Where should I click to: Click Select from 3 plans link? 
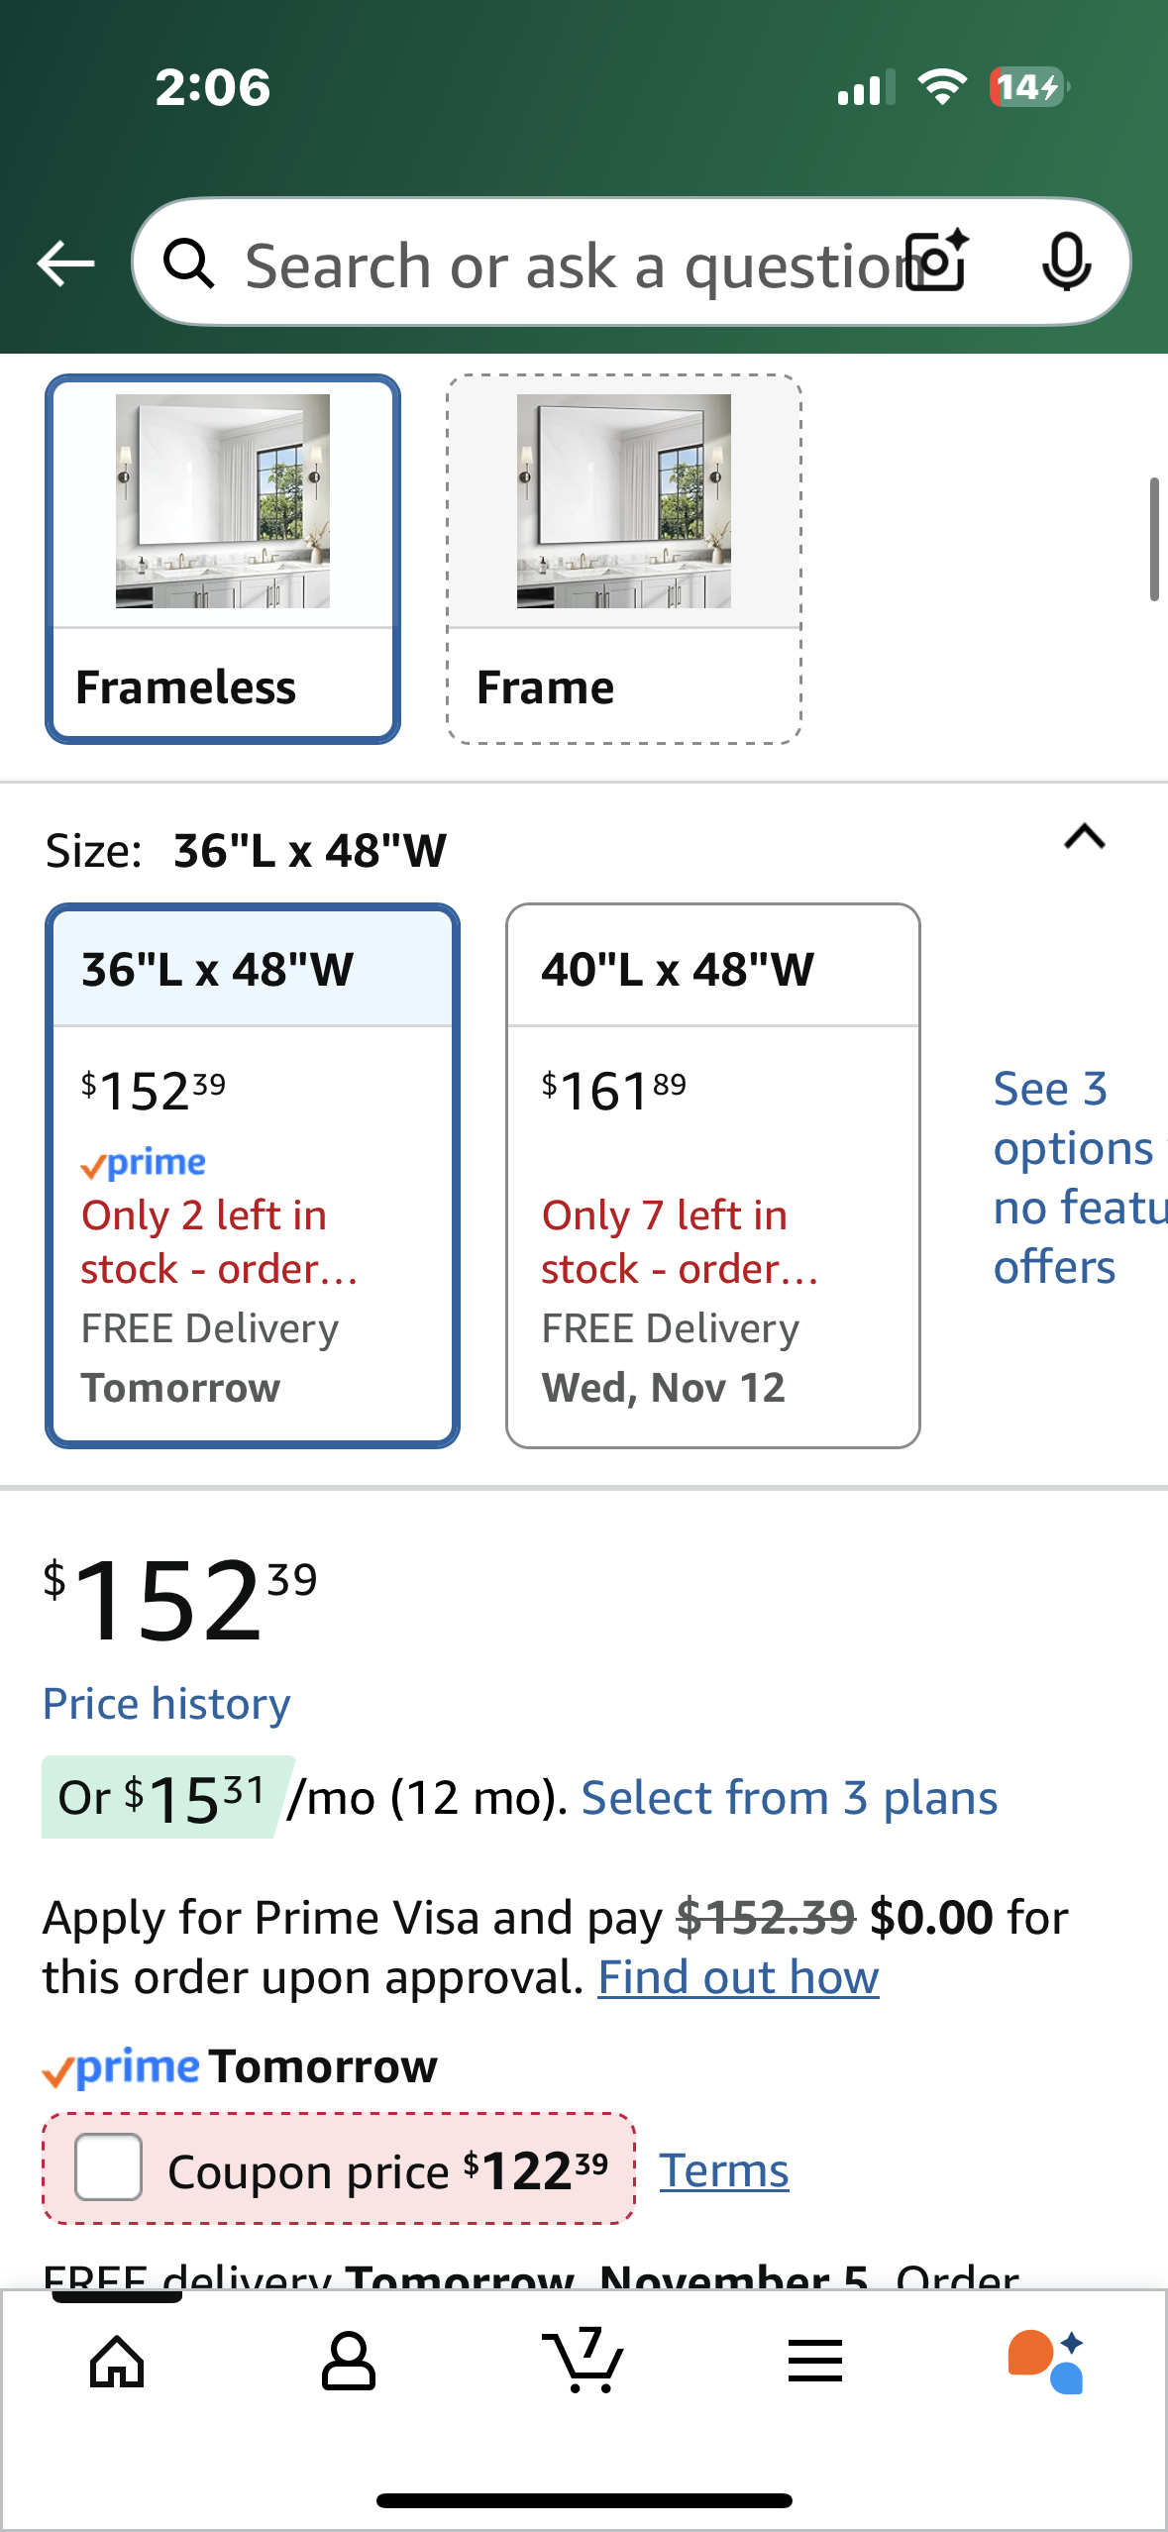click(789, 1798)
